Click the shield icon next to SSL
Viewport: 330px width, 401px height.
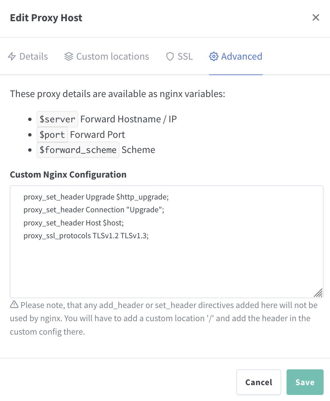point(170,56)
